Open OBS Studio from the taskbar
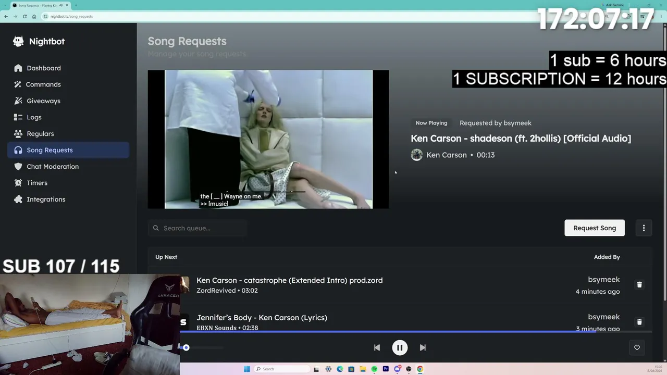 pyautogui.click(x=409, y=369)
